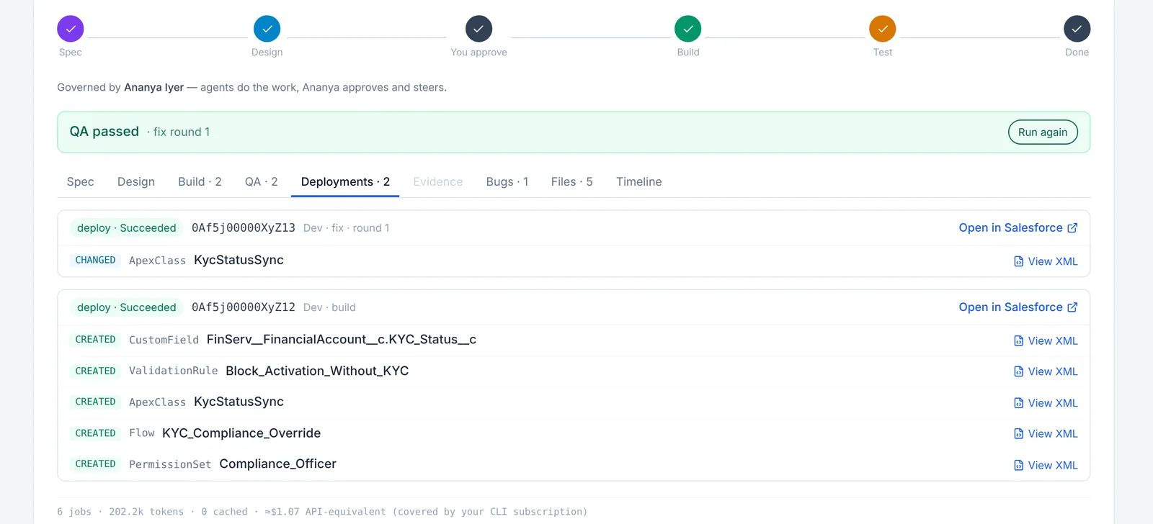The width and height of the screenshot is (1153, 524).
Task: View XML for the CHANGED KycStatusSync class
Action: coord(1046,261)
